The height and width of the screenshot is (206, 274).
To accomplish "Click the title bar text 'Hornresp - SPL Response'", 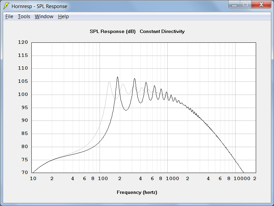I will pyautogui.click(x=39, y=6).
